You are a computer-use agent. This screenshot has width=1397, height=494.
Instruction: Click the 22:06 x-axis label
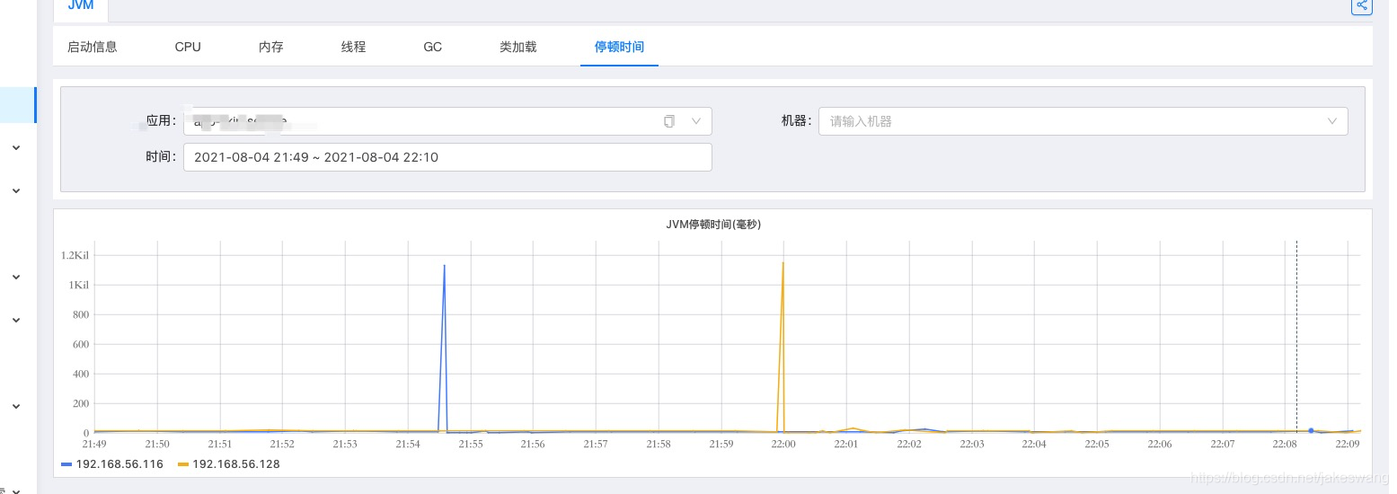pos(1160,444)
